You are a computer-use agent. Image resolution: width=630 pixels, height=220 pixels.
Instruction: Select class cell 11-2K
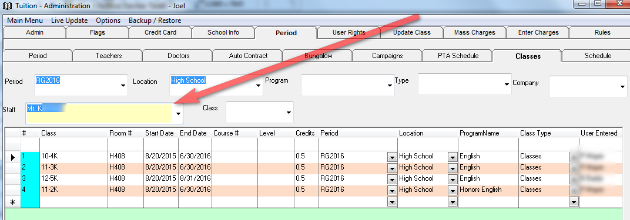(x=73, y=190)
